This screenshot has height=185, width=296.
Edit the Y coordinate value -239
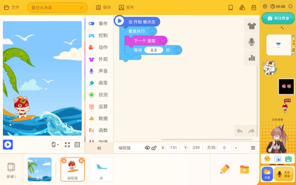(x=195, y=148)
